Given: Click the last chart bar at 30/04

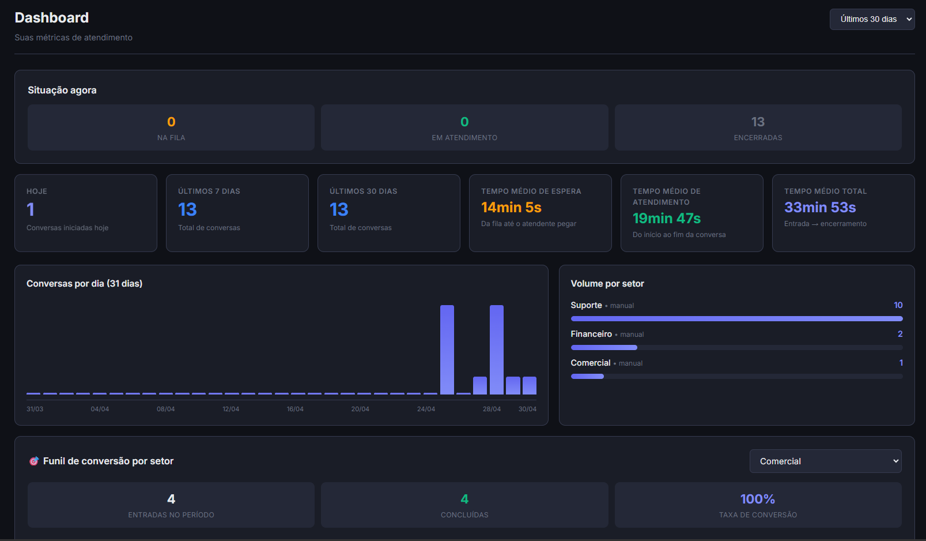Looking at the screenshot, I should click(x=530, y=385).
